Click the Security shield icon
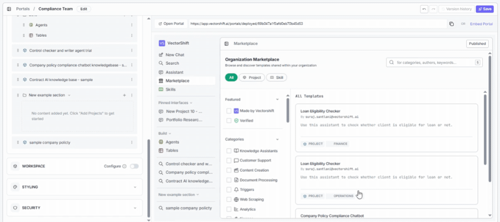 pyautogui.click(x=15, y=208)
